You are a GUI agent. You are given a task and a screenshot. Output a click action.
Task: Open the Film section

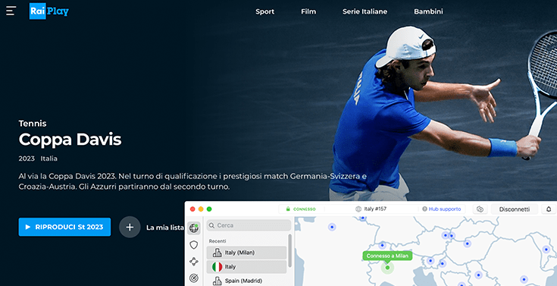(x=308, y=11)
